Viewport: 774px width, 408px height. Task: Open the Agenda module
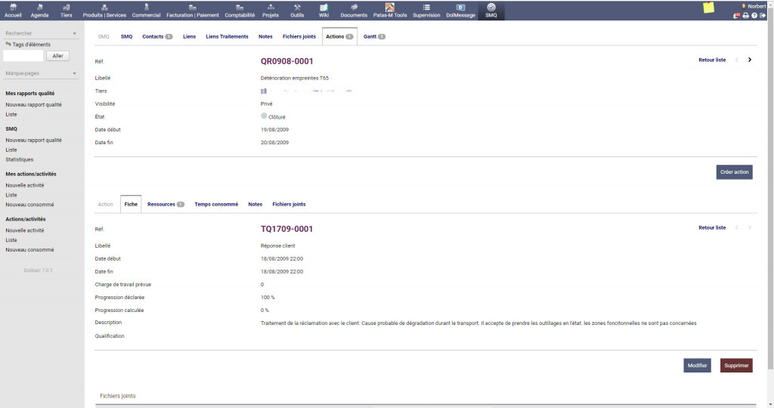pos(39,11)
